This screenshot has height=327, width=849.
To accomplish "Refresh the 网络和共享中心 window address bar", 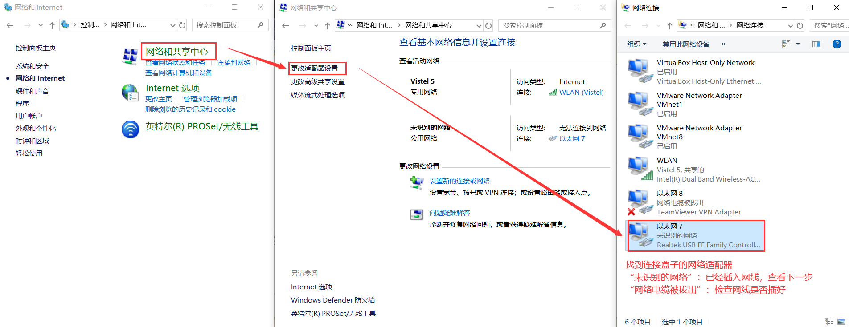I will (488, 26).
